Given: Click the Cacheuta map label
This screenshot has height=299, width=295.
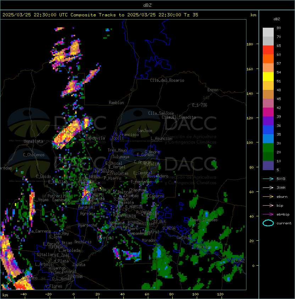Looking at the screenshot, I should pyautogui.click(x=61, y=200).
